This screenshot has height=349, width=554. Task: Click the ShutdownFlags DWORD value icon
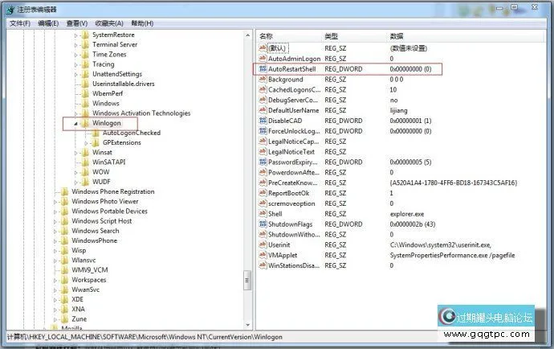[263, 224]
